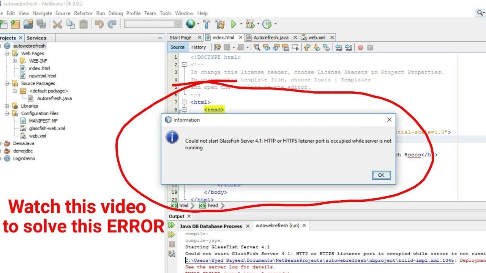
Task: Toggle Bookmark on current line
Action: 327,47
